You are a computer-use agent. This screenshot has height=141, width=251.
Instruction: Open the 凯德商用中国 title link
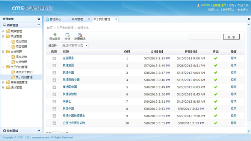tap(71, 80)
